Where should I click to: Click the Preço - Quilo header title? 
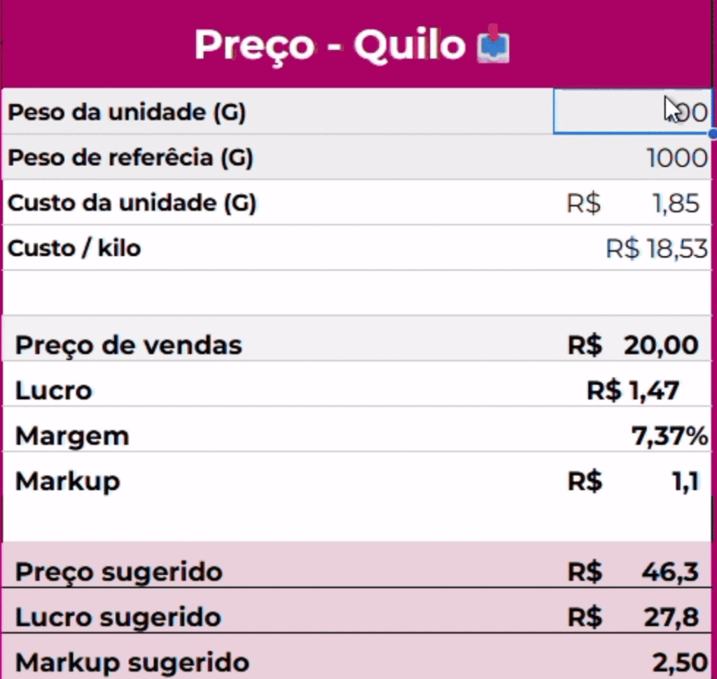tap(330, 45)
